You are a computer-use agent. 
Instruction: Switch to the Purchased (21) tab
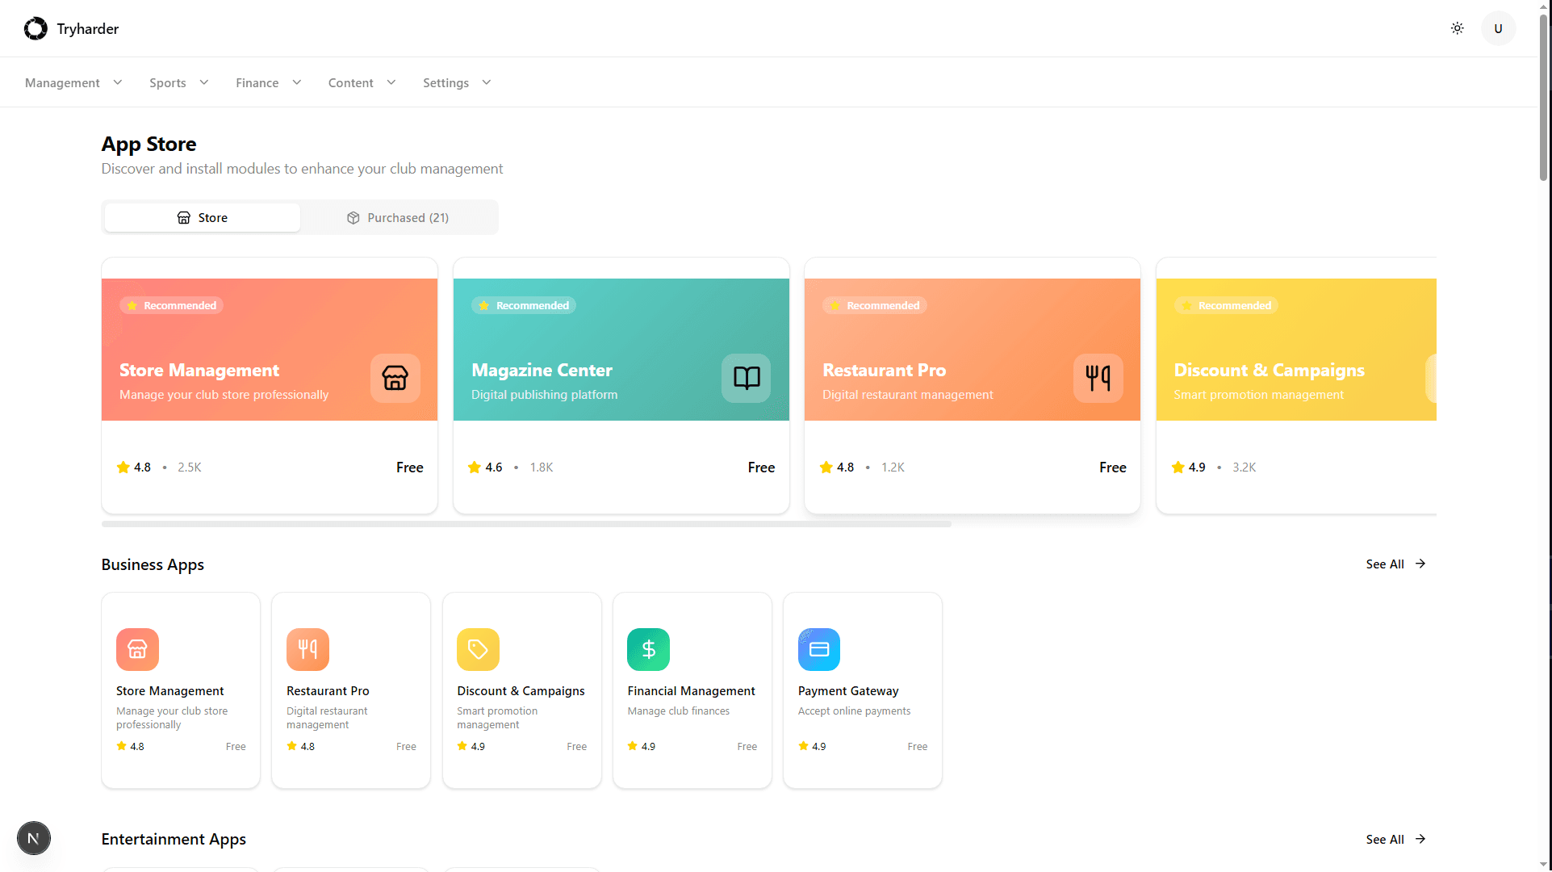tap(398, 217)
